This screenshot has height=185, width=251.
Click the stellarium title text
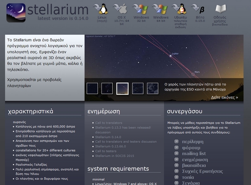click(58, 10)
